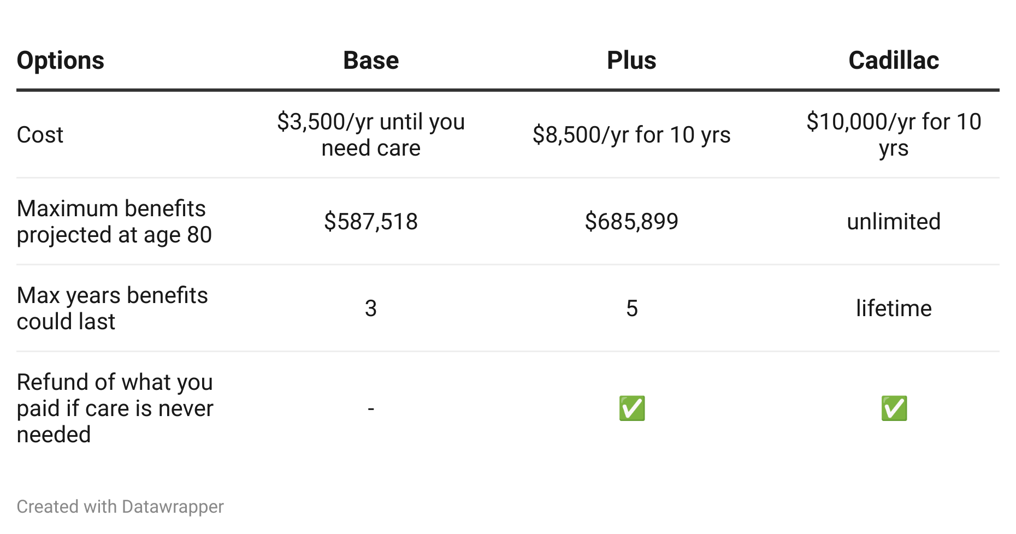The height and width of the screenshot is (534, 1016).
Task: Select the Base column header
Action: (371, 60)
